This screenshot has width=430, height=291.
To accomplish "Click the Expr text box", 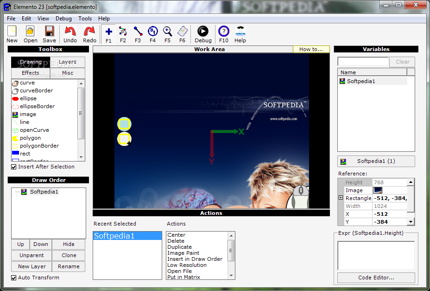I will 376,256.
